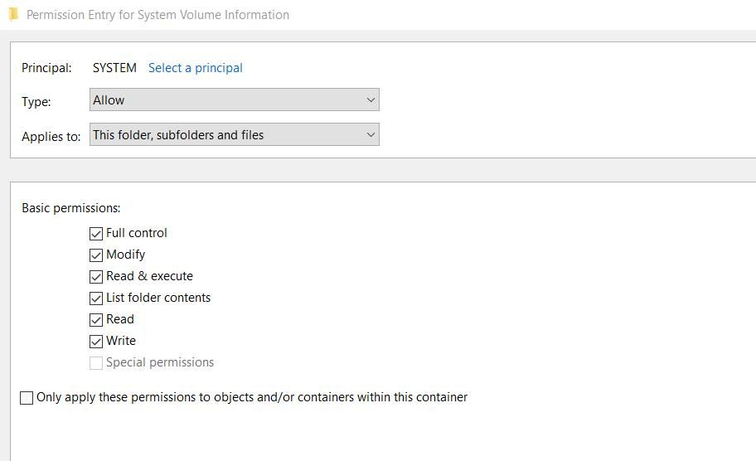Click the Basic permissions heading
The image size is (756, 461).
coord(70,208)
